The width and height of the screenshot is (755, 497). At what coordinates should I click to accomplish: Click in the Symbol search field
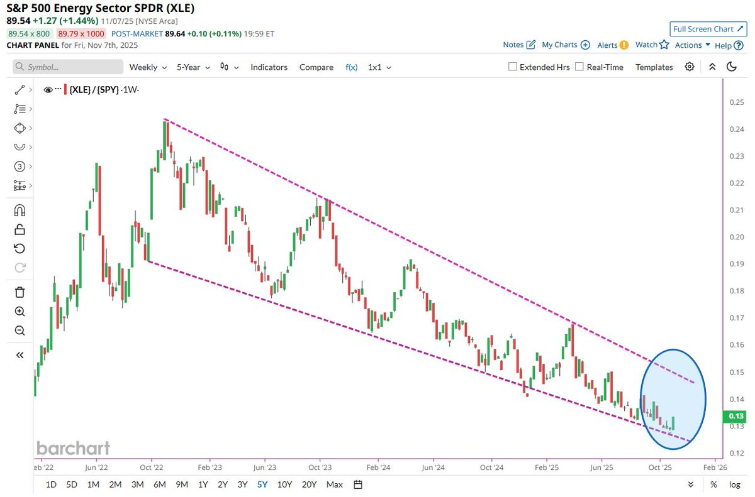pyautogui.click(x=68, y=67)
